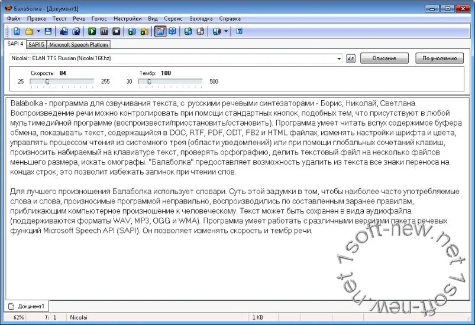
Task: Click the yellow open-file folder icon
Action: (x=30, y=31)
